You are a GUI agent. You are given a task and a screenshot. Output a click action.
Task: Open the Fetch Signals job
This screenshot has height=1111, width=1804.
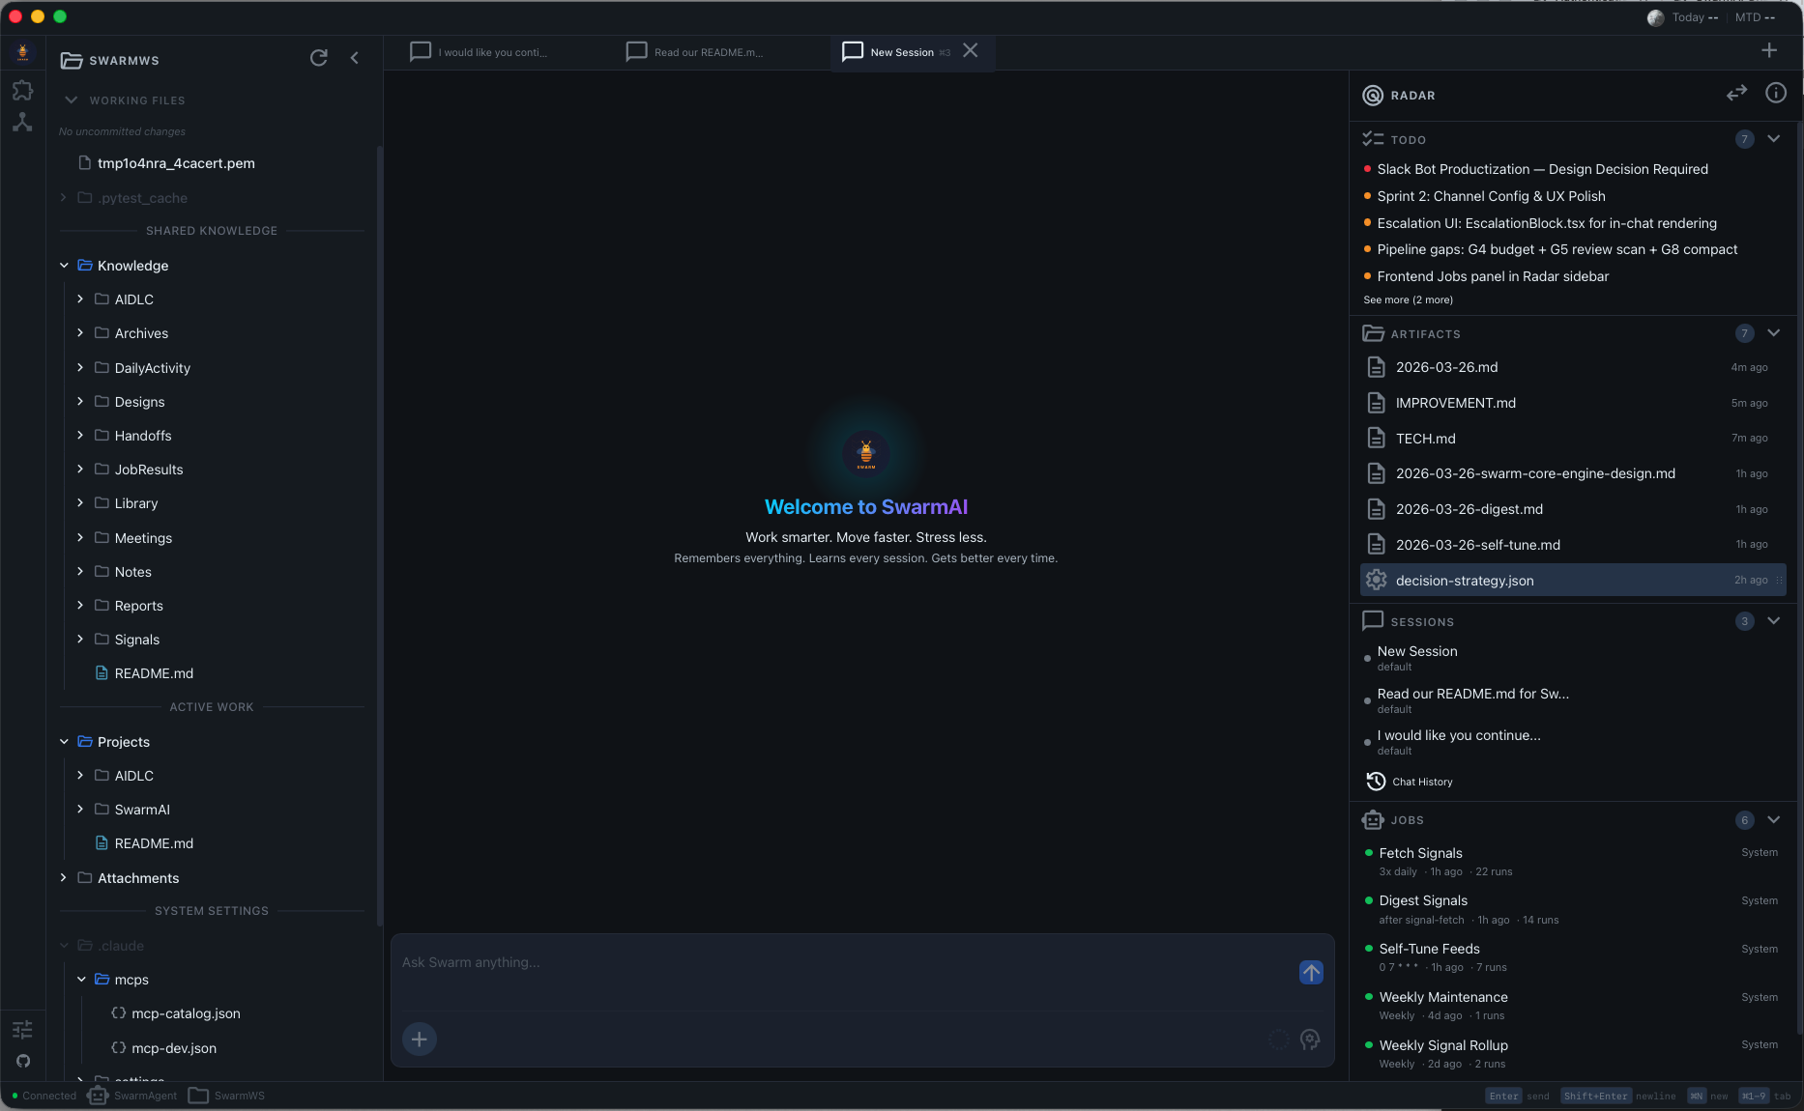coord(1571,861)
